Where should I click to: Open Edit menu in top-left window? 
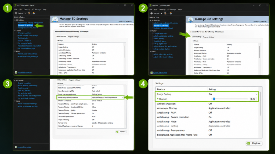(20, 9)
